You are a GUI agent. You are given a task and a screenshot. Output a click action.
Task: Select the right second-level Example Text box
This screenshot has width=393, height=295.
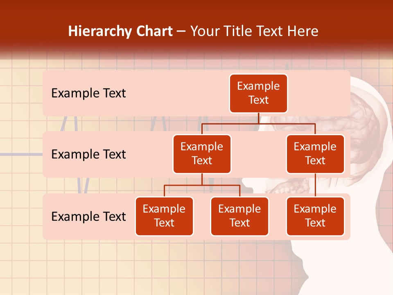pyautogui.click(x=315, y=154)
